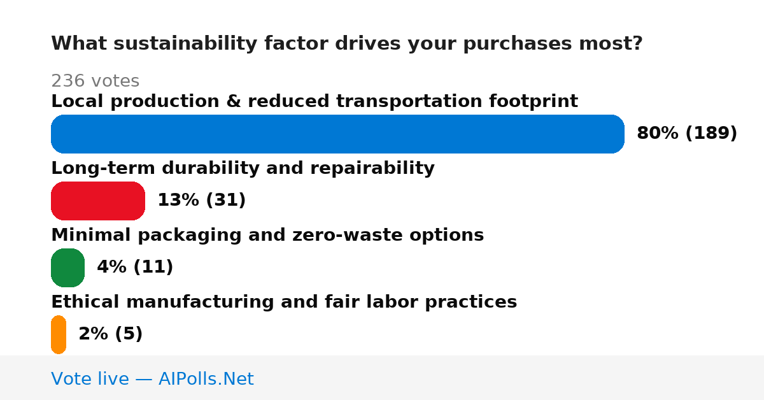Click the blue 80% result bar
This screenshot has width=764, height=400.
point(337,134)
